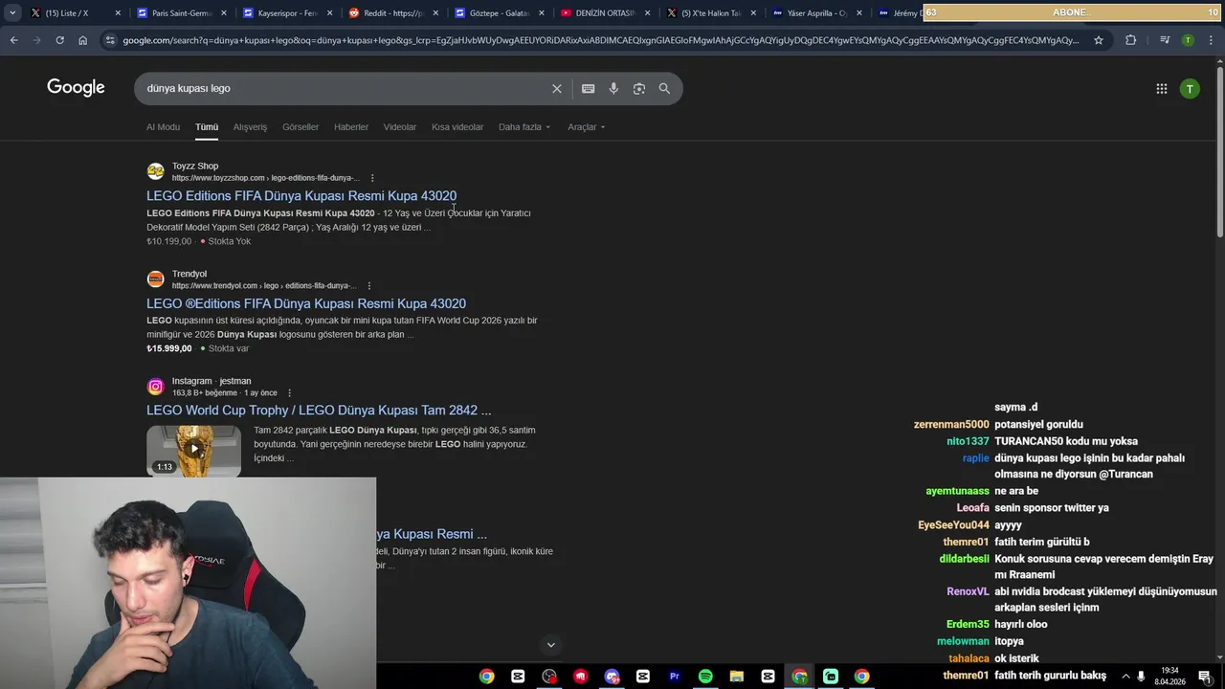Open more options for Trendyol result
This screenshot has height=689, width=1225.
click(369, 285)
